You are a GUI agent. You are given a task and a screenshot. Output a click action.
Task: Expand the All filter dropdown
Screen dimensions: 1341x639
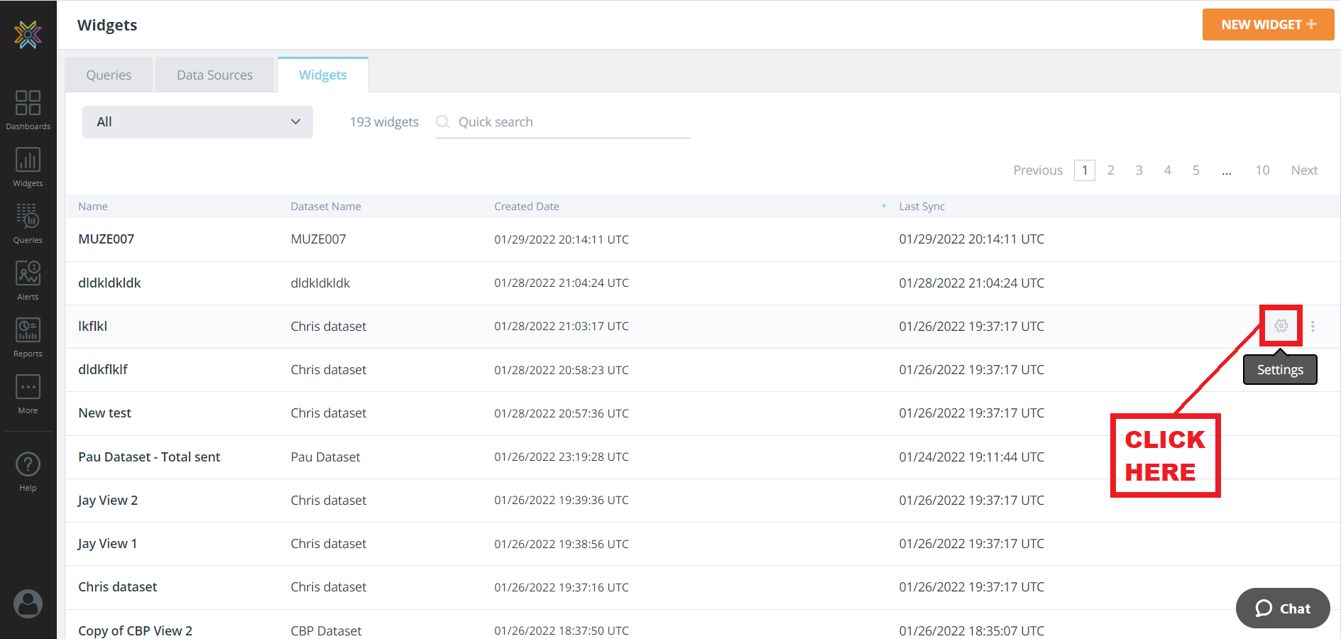point(197,122)
